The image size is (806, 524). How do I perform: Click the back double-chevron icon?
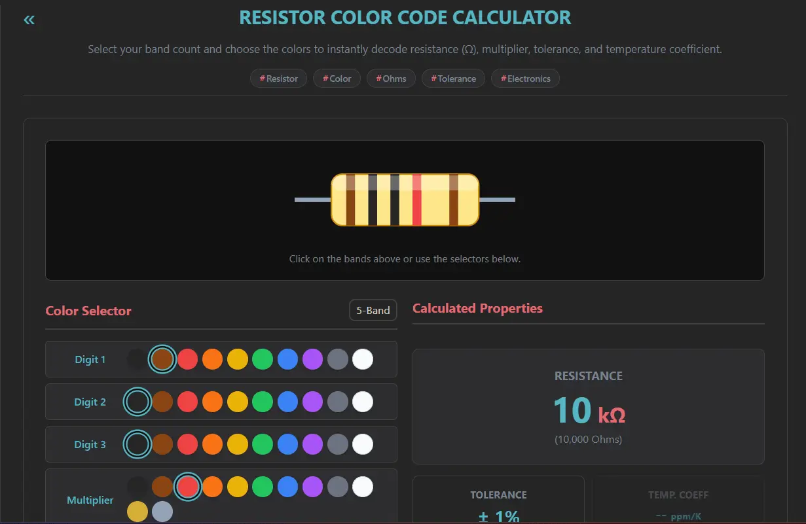(29, 20)
